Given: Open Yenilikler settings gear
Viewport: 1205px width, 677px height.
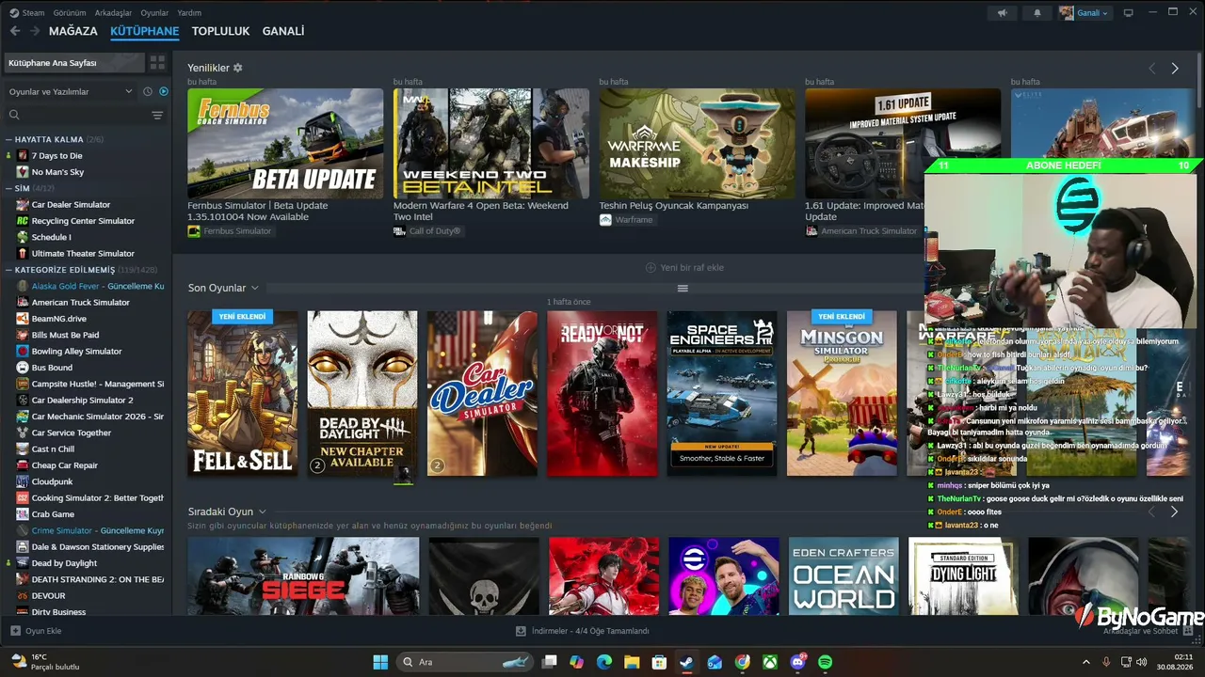Looking at the screenshot, I should pyautogui.click(x=238, y=68).
